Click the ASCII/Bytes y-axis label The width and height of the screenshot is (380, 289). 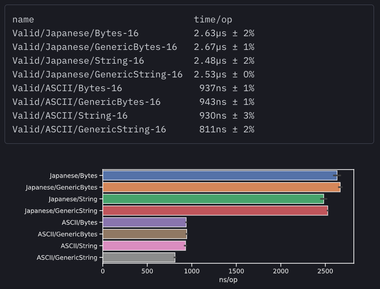79,223
